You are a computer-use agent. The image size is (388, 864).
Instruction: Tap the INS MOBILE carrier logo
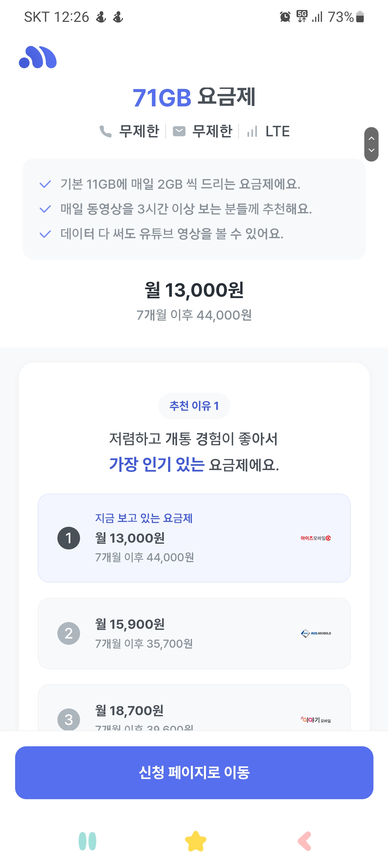click(x=316, y=633)
